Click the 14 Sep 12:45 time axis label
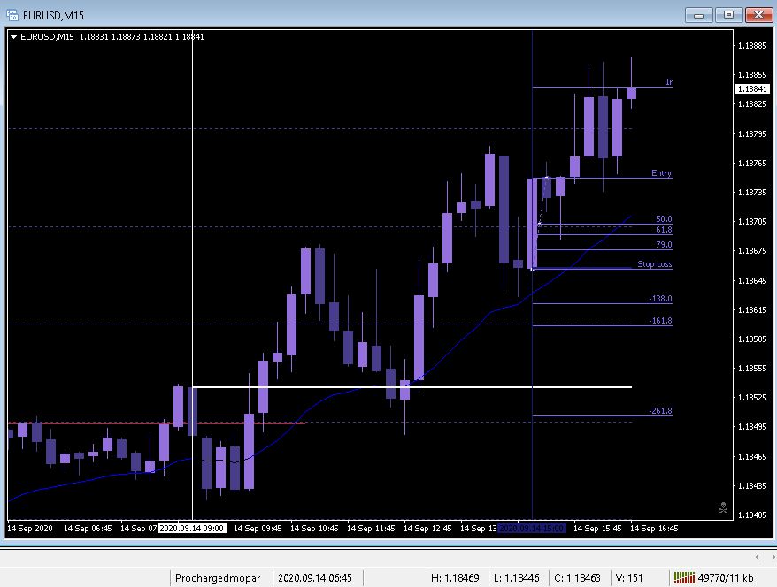The width and height of the screenshot is (777, 587). [427, 528]
